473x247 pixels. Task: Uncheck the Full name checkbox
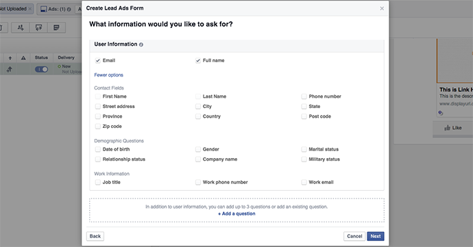[x=198, y=60]
